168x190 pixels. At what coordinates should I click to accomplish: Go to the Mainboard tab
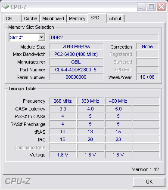tap(53, 18)
